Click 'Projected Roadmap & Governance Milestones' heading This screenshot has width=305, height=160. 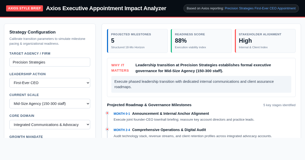click(x=149, y=105)
